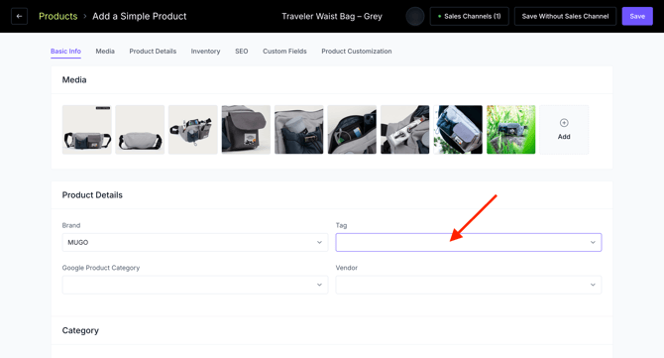Click the Add media plus icon

564,123
